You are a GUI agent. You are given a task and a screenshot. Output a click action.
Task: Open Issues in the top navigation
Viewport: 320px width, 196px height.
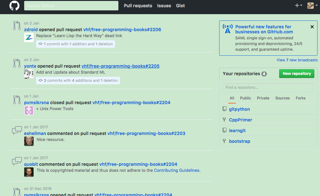click(x=164, y=6)
